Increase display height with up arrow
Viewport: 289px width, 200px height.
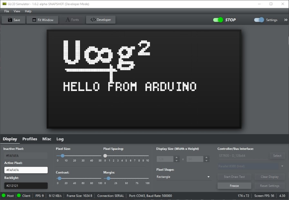206,158
